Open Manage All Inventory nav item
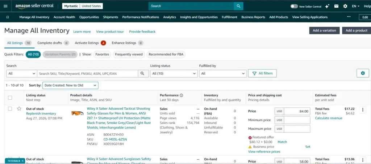This screenshot has height=164, width=371. [34, 17]
